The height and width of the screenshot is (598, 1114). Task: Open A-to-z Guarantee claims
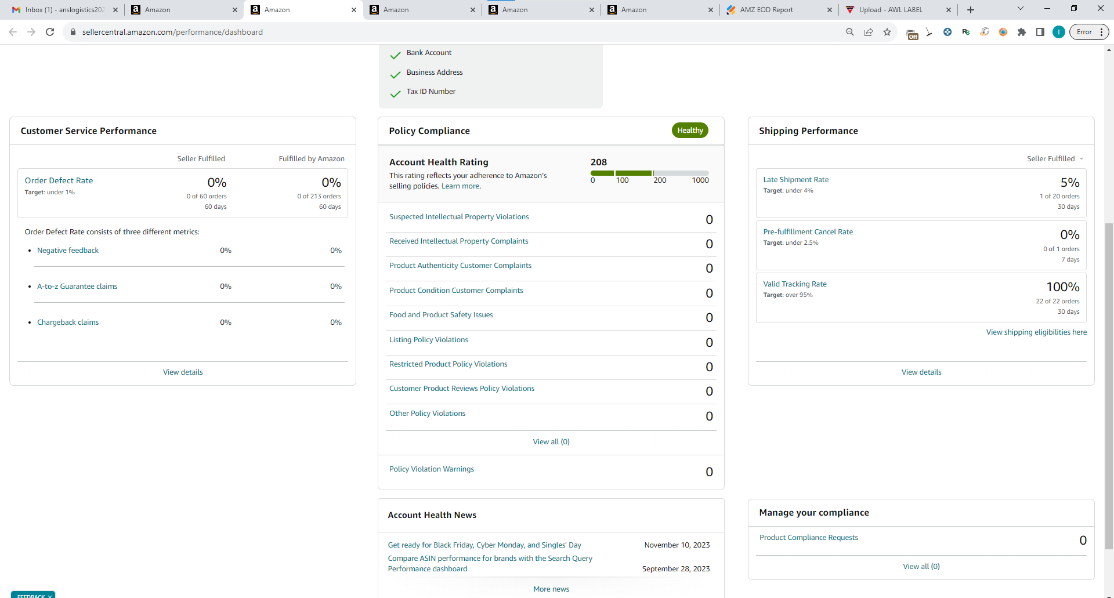pos(77,287)
